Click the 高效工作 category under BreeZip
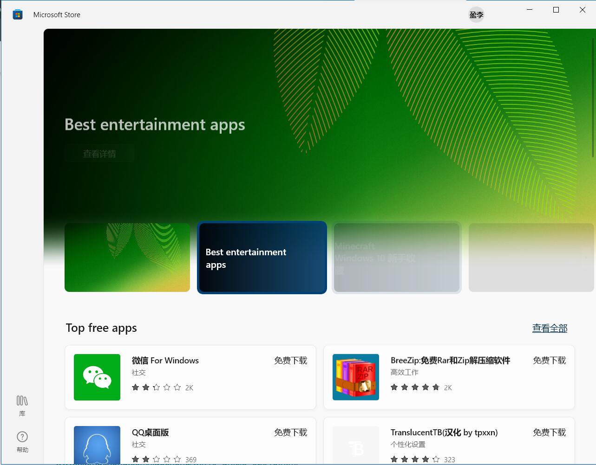Image resolution: width=596 pixels, height=465 pixels. [405, 372]
